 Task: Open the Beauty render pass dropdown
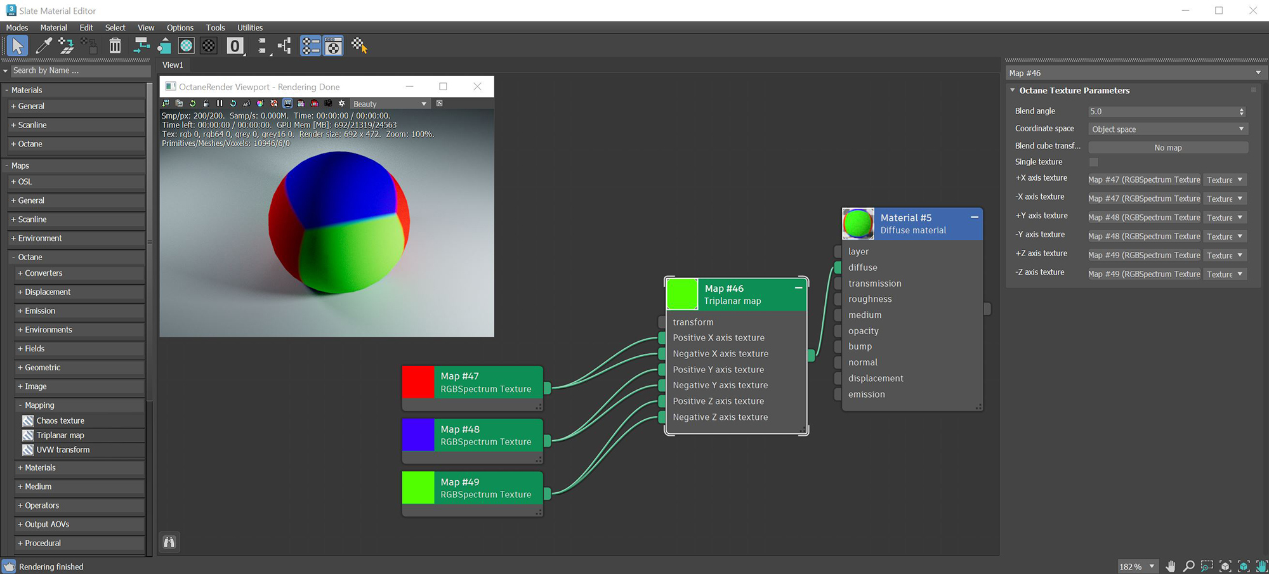click(x=390, y=104)
